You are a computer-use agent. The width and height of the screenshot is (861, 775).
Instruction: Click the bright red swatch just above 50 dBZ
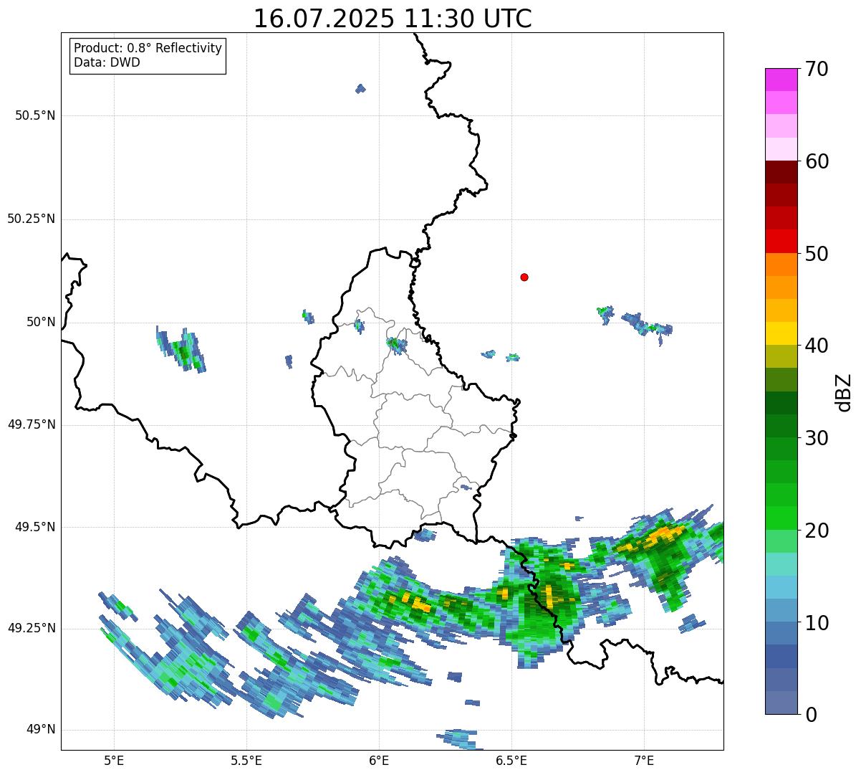[x=781, y=242]
